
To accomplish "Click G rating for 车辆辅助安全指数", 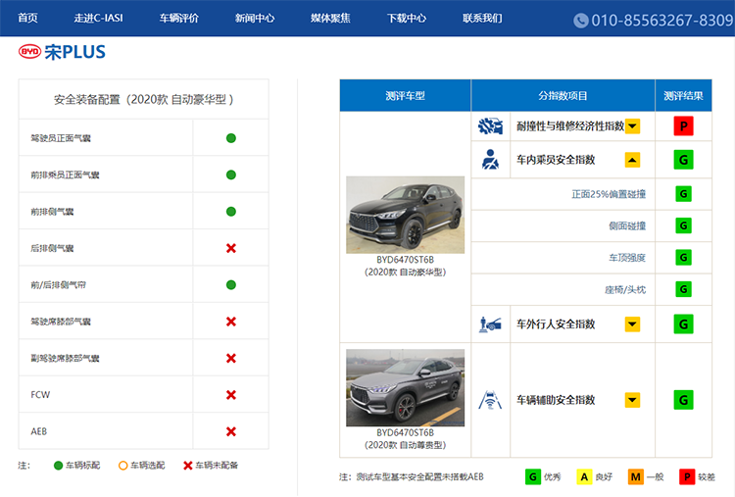I will tap(683, 400).
